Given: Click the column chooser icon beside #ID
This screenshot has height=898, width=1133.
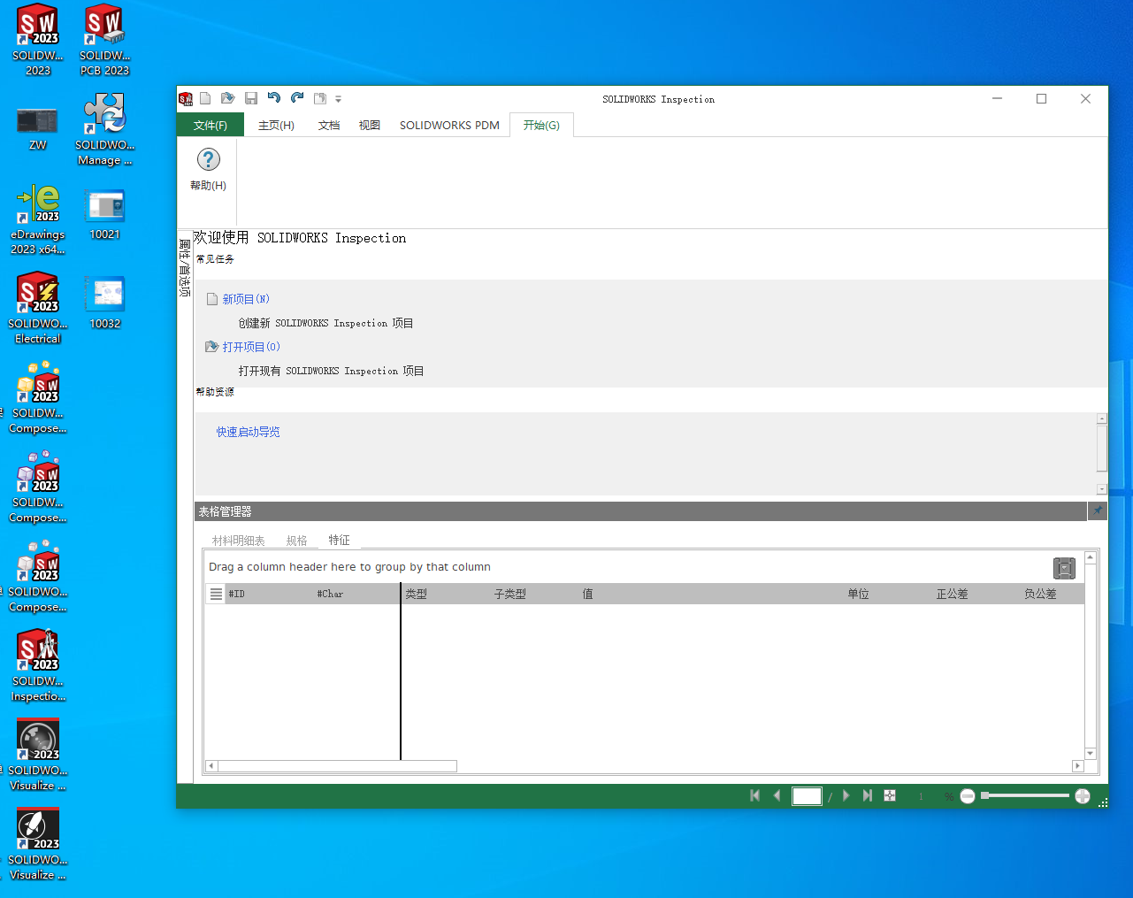Looking at the screenshot, I should tap(216, 594).
